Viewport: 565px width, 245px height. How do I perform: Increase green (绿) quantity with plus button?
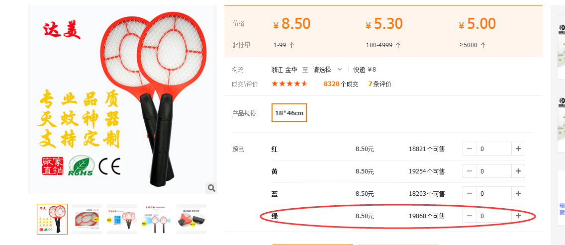[518, 216]
